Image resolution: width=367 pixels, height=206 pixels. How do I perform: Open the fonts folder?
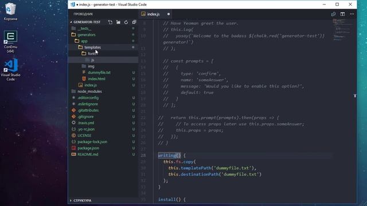(92, 54)
